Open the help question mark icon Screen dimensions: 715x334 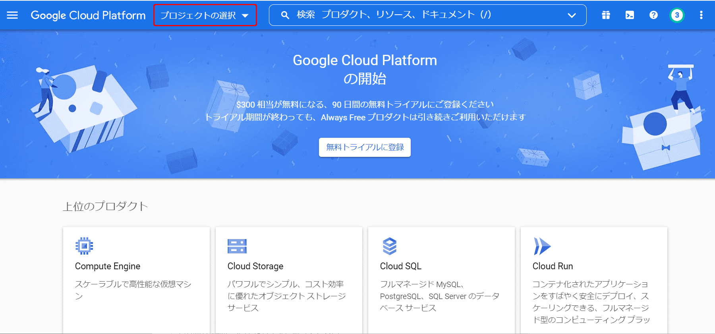(x=653, y=15)
